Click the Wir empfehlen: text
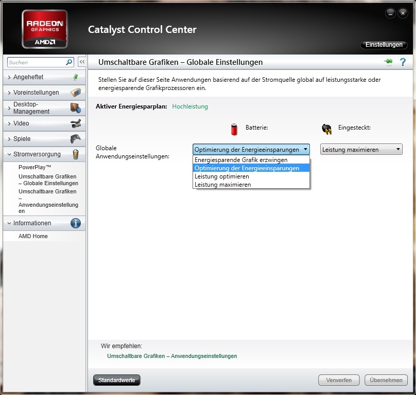416x395 pixels. (122, 346)
